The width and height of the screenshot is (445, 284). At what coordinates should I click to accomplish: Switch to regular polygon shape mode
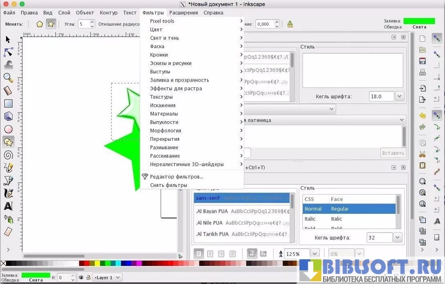click(40, 24)
